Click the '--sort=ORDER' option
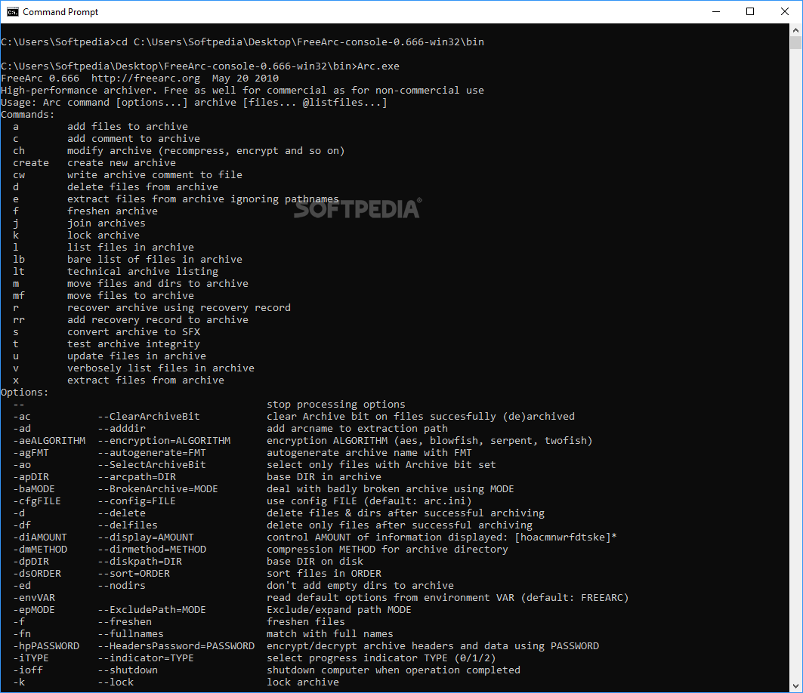The height and width of the screenshot is (693, 803). point(134,574)
